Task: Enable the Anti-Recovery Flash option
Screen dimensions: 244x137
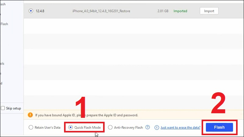Action: pos(110,128)
